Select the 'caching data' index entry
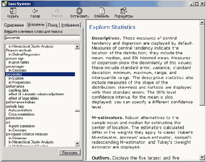 point(18,90)
